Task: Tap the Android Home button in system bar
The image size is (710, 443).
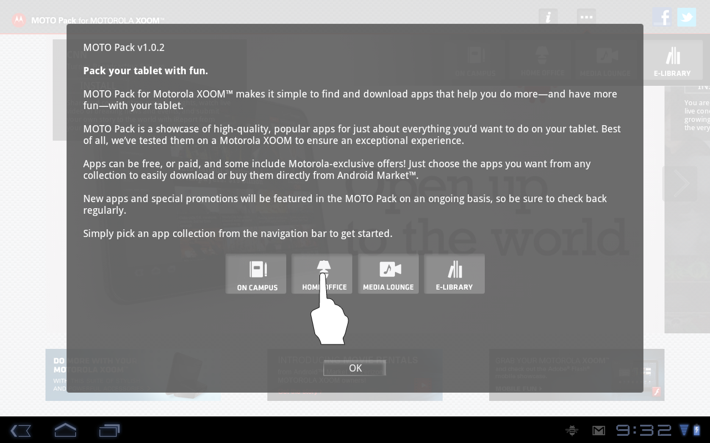Action: tap(65, 430)
